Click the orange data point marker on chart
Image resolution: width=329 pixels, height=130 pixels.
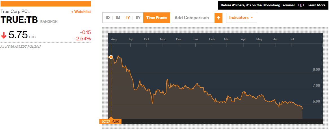[111, 57]
